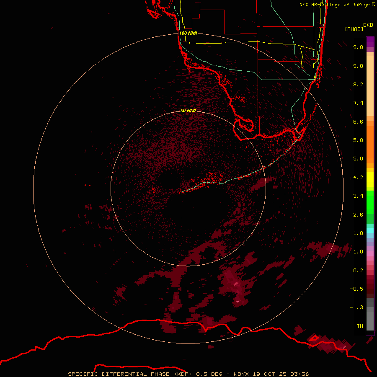
Task: Click the -1.3 legend value
Action: coord(356,307)
